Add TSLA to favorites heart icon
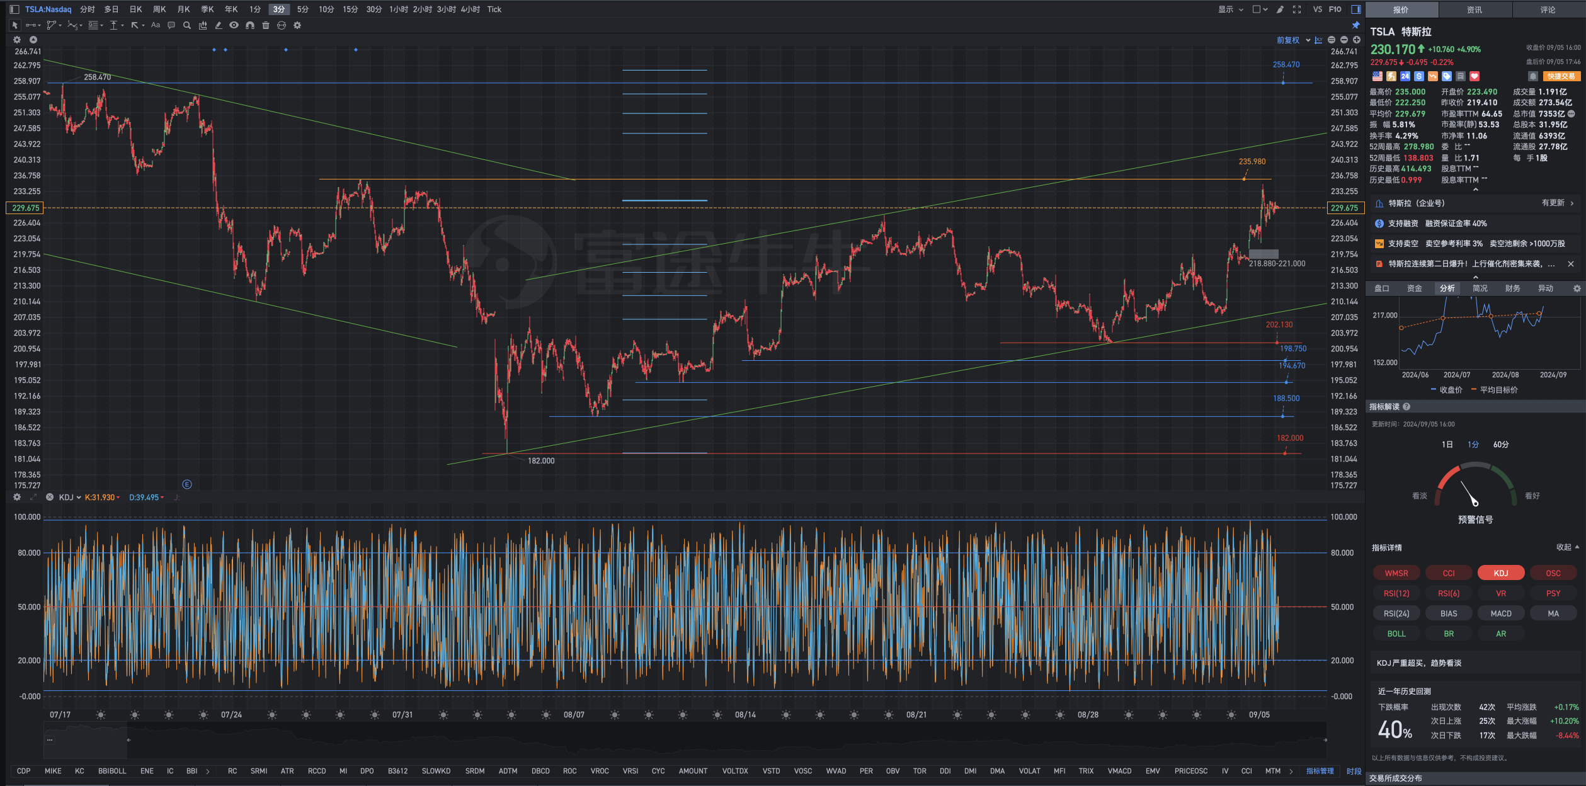Screen dimensions: 1586x786 point(1475,76)
